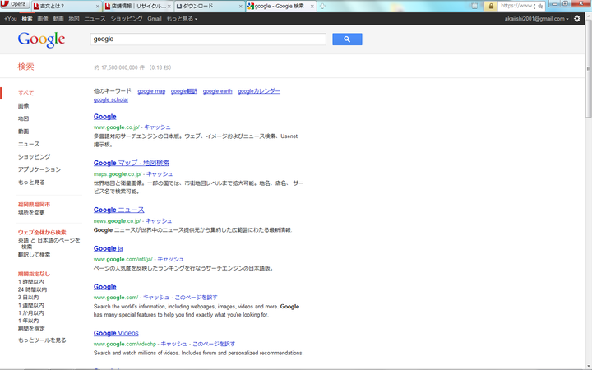
Task: Select 地図 in the left sidebar
Action: [23, 118]
